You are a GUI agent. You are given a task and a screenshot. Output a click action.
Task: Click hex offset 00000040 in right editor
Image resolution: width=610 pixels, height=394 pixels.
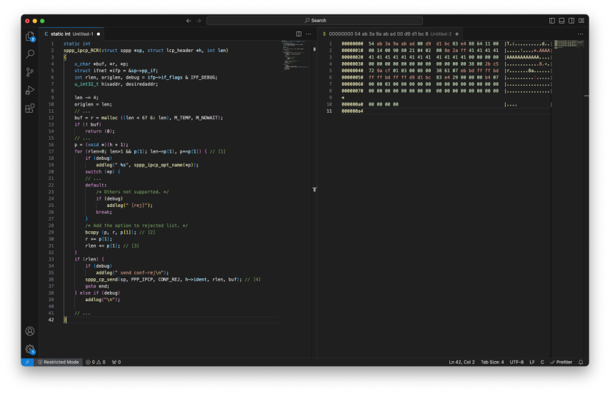click(352, 71)
